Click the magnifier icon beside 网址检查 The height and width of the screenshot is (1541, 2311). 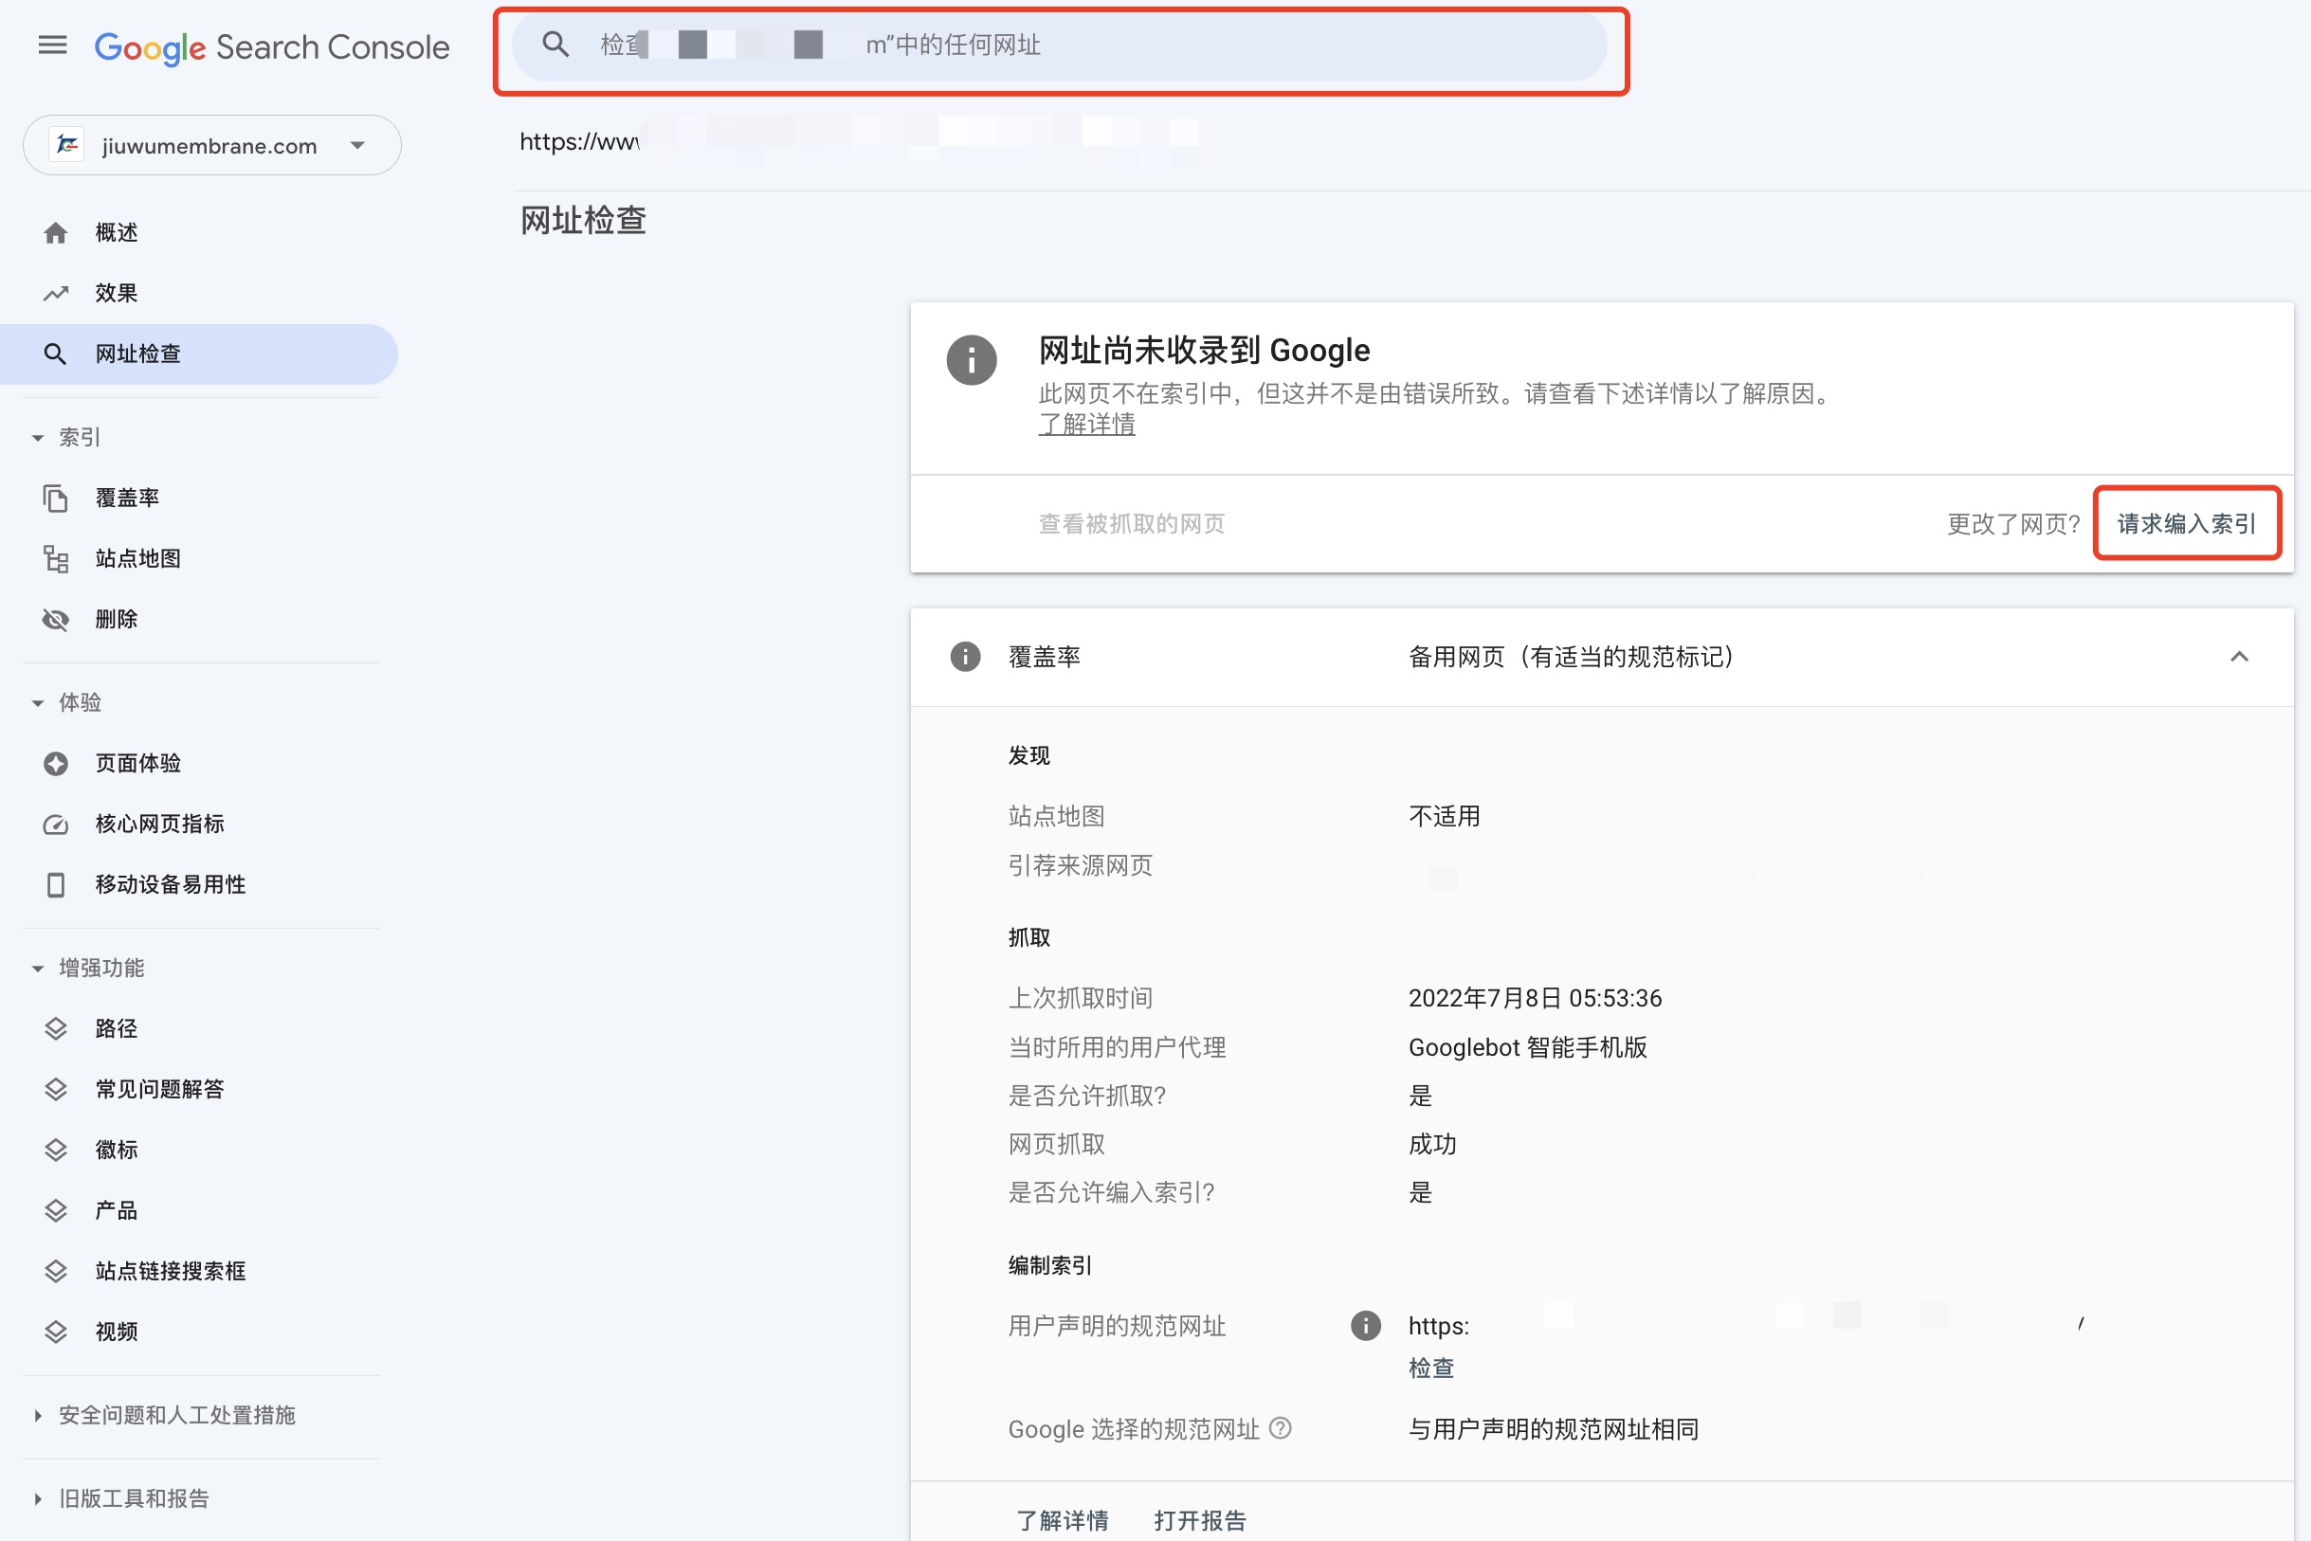click(55, 354)
